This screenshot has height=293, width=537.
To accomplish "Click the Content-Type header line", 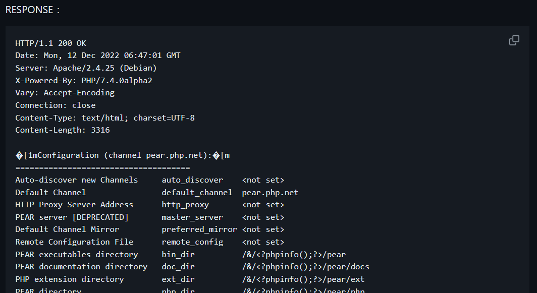I will tap(105, 118).
